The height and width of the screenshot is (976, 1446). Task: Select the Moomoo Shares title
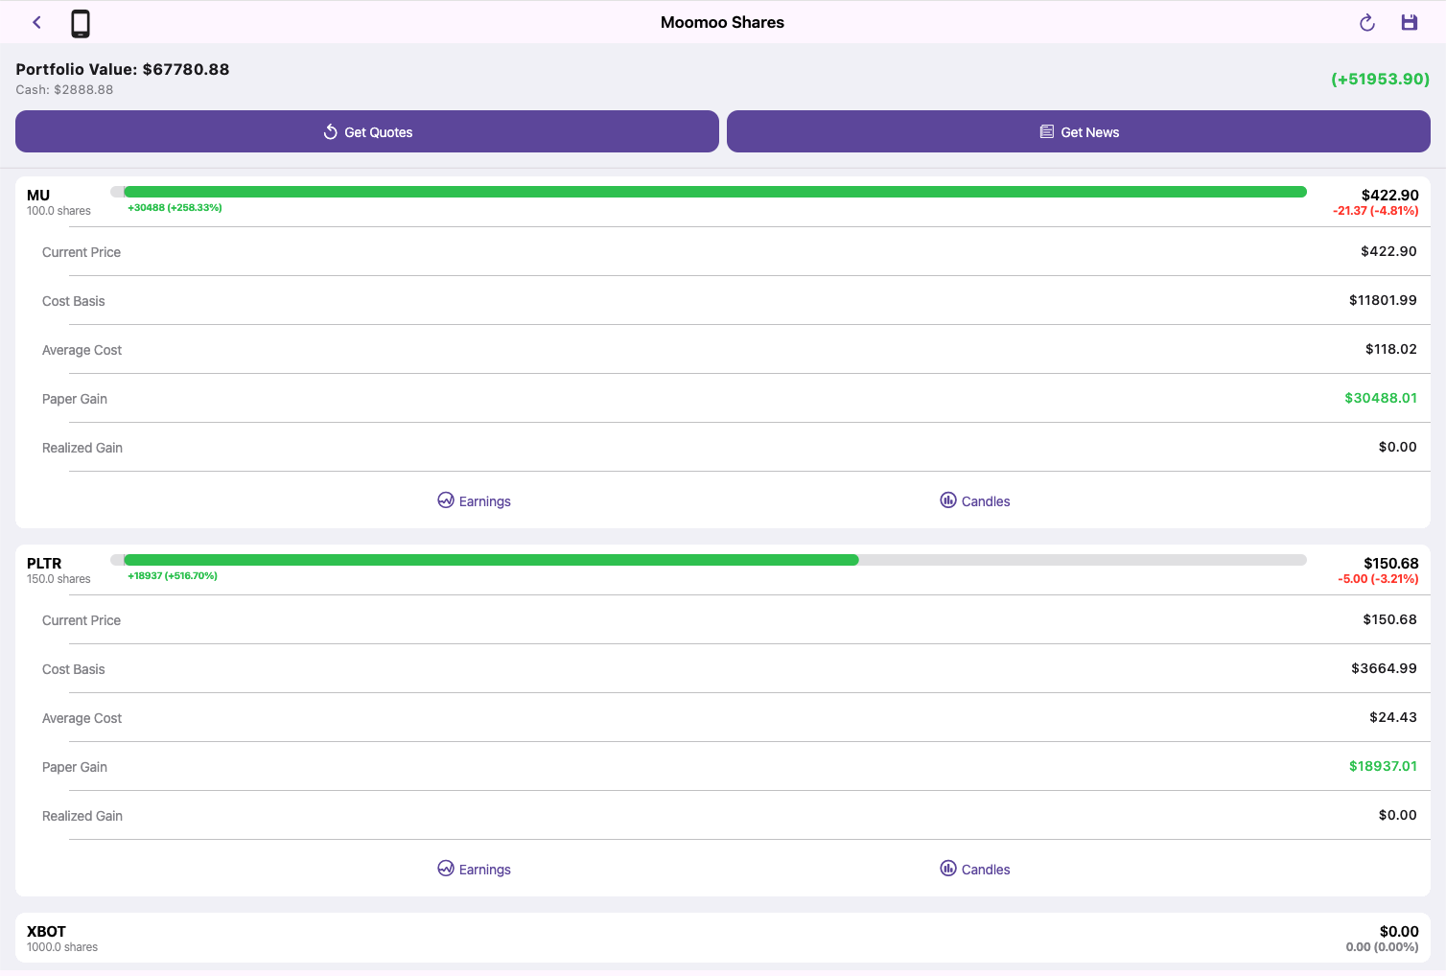(x=722, y=22)
